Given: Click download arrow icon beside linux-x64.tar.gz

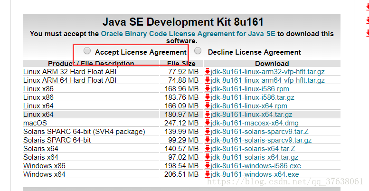Looking at the screenshot, I should tap(208, 115).
